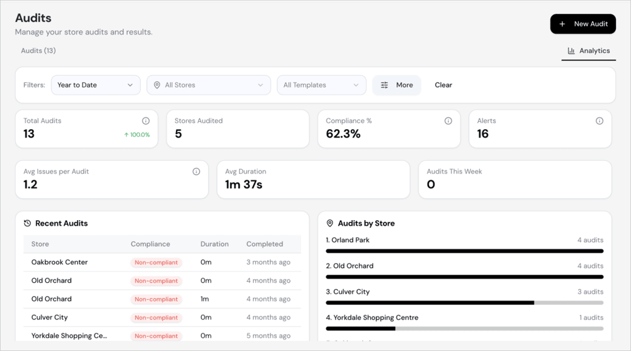Click the 5 months ago completed time
Image resolution: width=631 pixels, height=351 pixels.
[268, 336]
